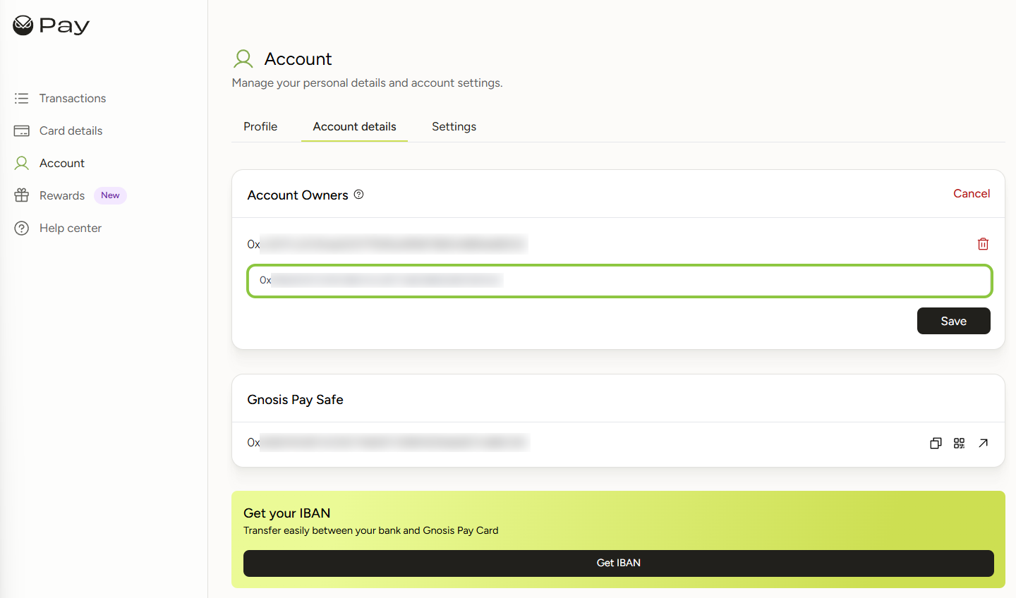Click the Get IBAN button

618,563
